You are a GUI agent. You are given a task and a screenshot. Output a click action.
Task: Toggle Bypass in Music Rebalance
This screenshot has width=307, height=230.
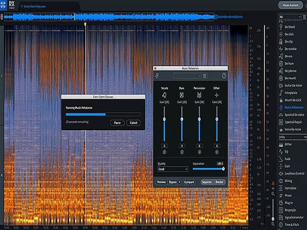point(172,182)
